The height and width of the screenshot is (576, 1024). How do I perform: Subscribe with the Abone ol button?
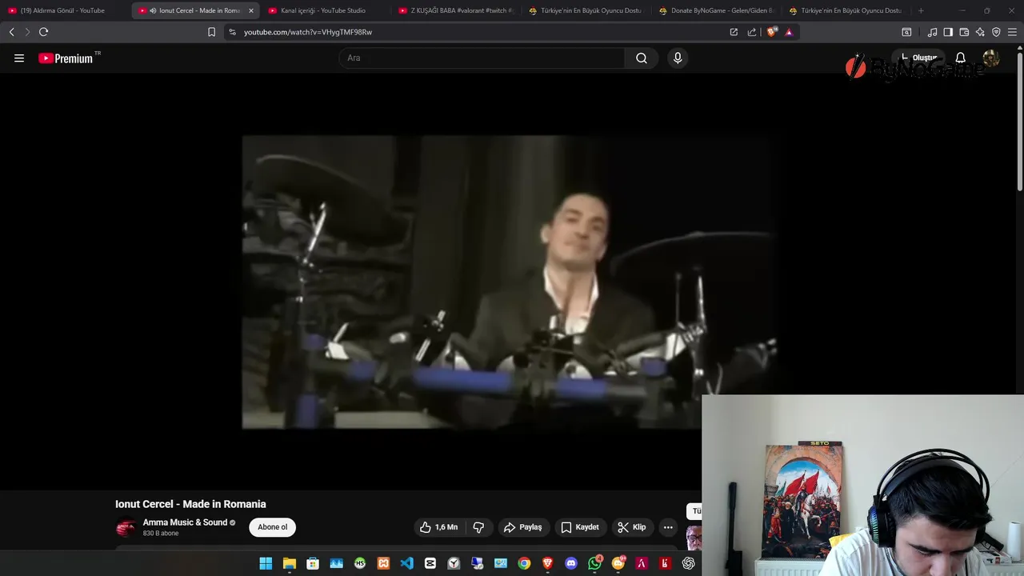272,527
